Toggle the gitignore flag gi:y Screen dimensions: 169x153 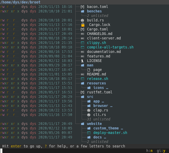pos(161,151)
